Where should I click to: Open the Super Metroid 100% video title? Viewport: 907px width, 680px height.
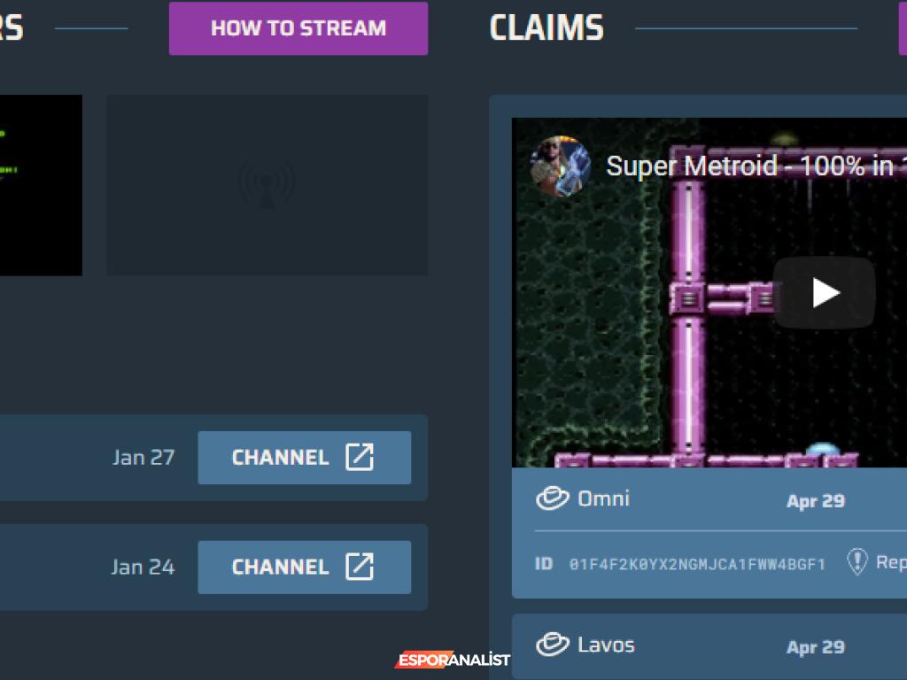click(x=756, y=166)
